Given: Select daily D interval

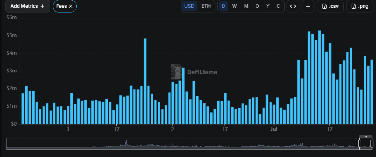Looking at the screenshot, I should [x=224, y=6].
